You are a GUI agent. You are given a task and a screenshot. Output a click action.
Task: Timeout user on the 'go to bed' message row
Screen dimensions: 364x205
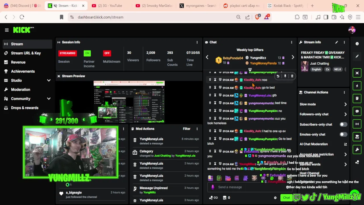(215, 87)
